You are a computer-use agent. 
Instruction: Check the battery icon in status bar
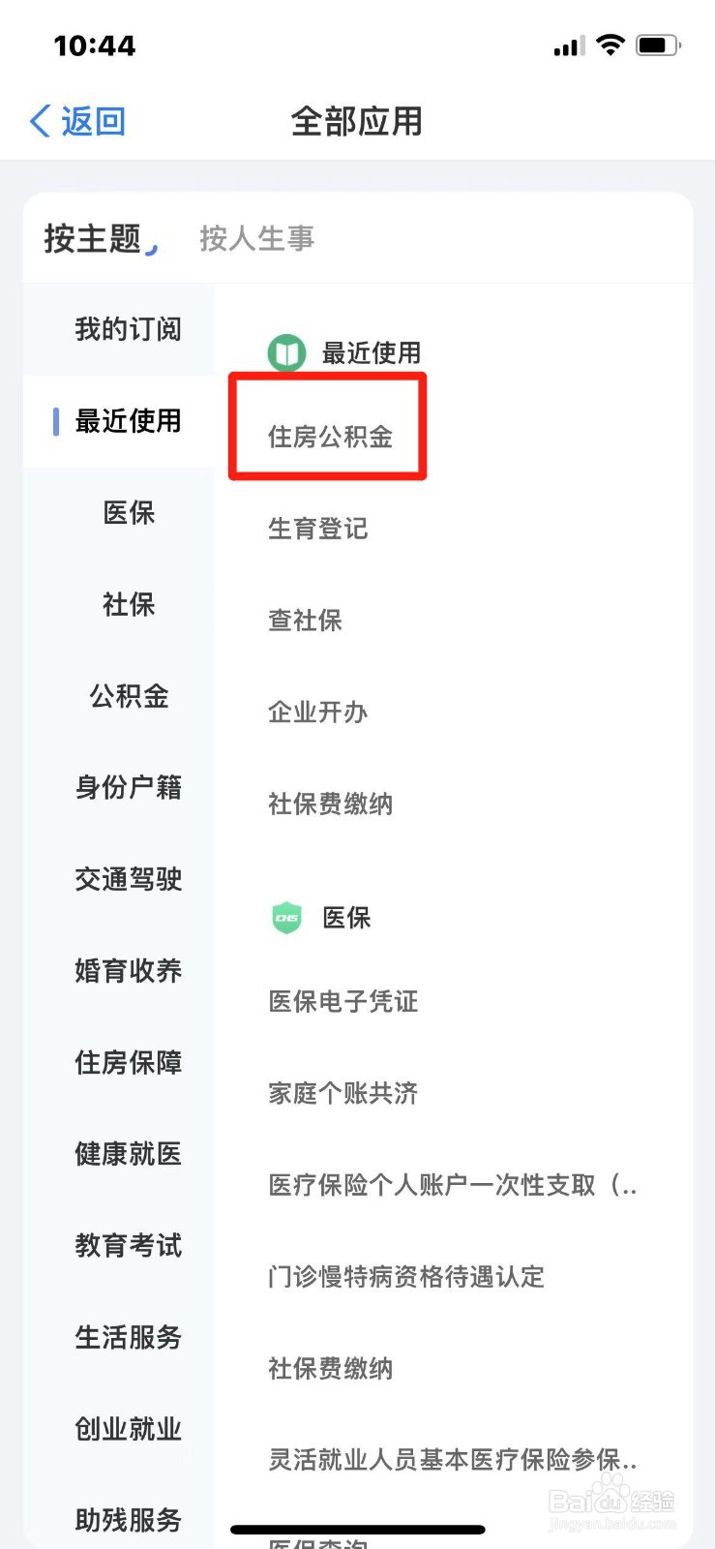click(658, 46)
